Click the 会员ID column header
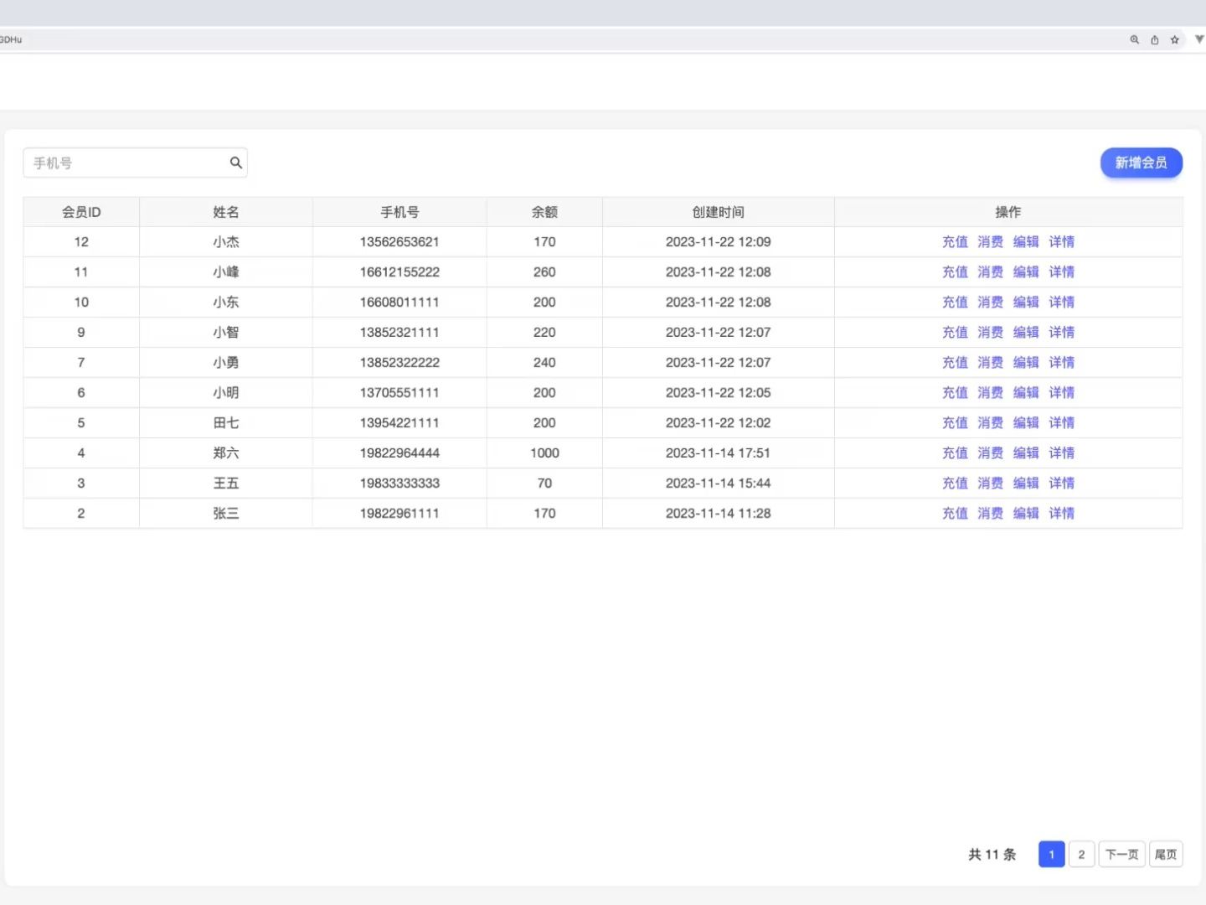This screenshot has height=905, width=1206. point(81,212)
